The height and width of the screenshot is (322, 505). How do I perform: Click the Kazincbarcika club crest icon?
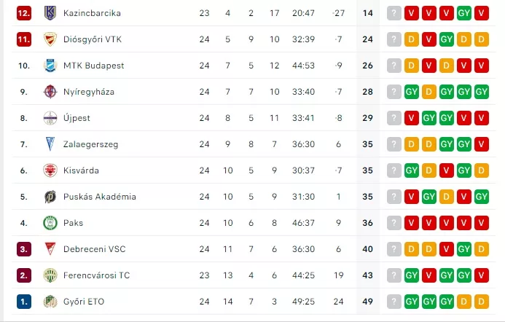pyautogui.click(x=50, y=13)
